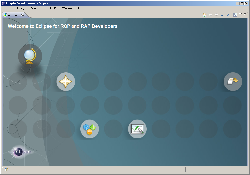Open the Project menu
The image size is (250, 175).
pos(47,8)
